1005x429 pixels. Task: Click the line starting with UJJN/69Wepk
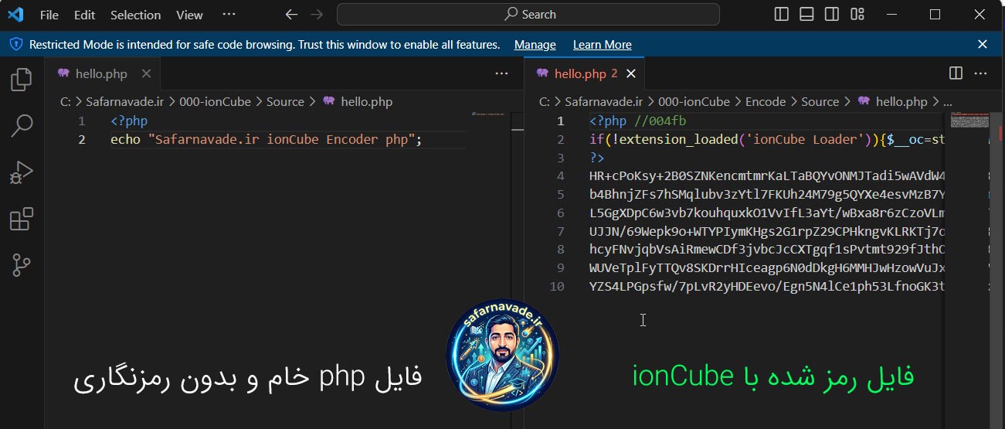point(767,231)
